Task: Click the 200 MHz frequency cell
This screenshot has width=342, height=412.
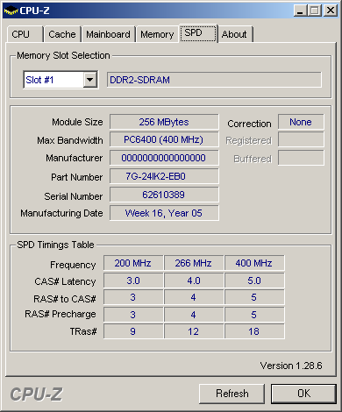Action: [x=133, y=263]
